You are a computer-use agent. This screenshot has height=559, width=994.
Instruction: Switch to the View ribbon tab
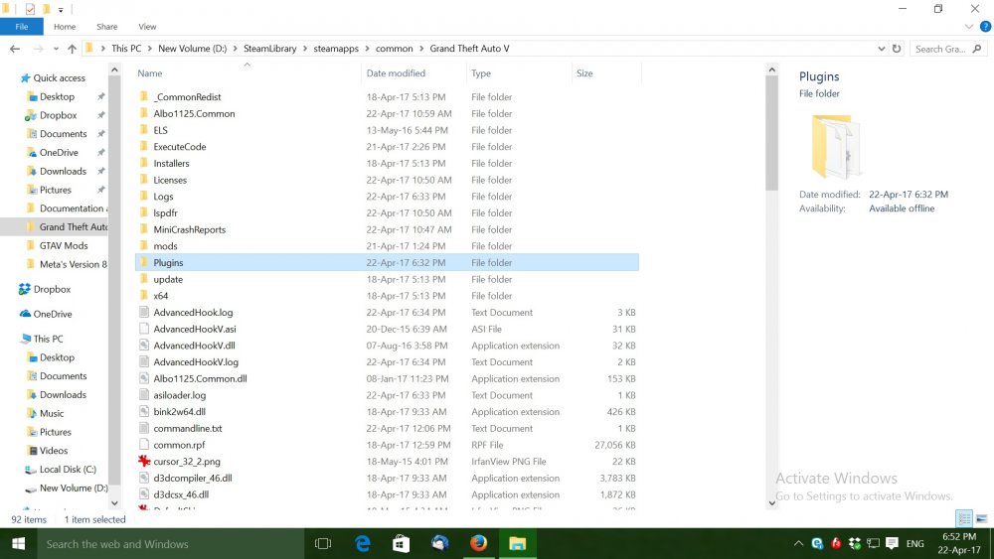(x=147, y=27)
